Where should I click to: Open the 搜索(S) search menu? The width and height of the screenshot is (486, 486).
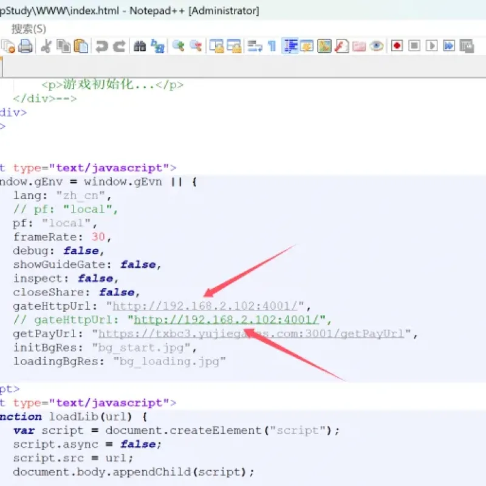29,29
